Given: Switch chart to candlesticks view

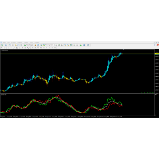Looking at the screenshot, I should pos(59,45).
